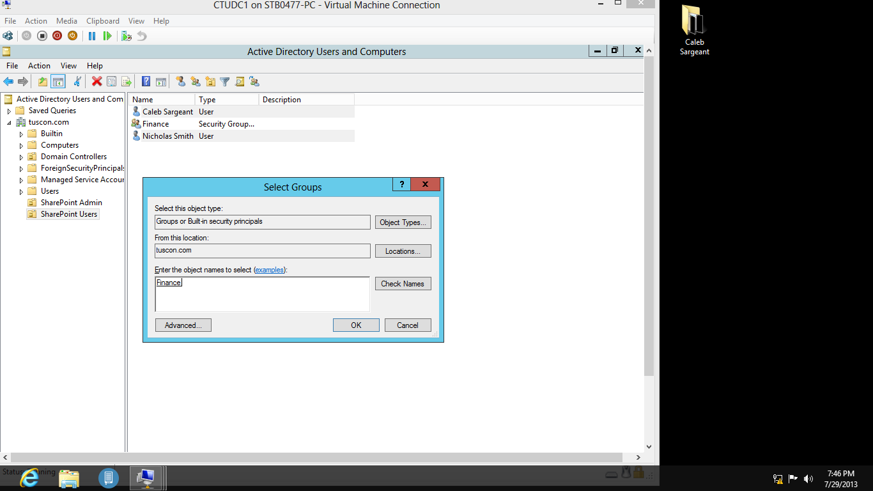Open the VM connection File menu
873x491 pixels.
point(10,21)
